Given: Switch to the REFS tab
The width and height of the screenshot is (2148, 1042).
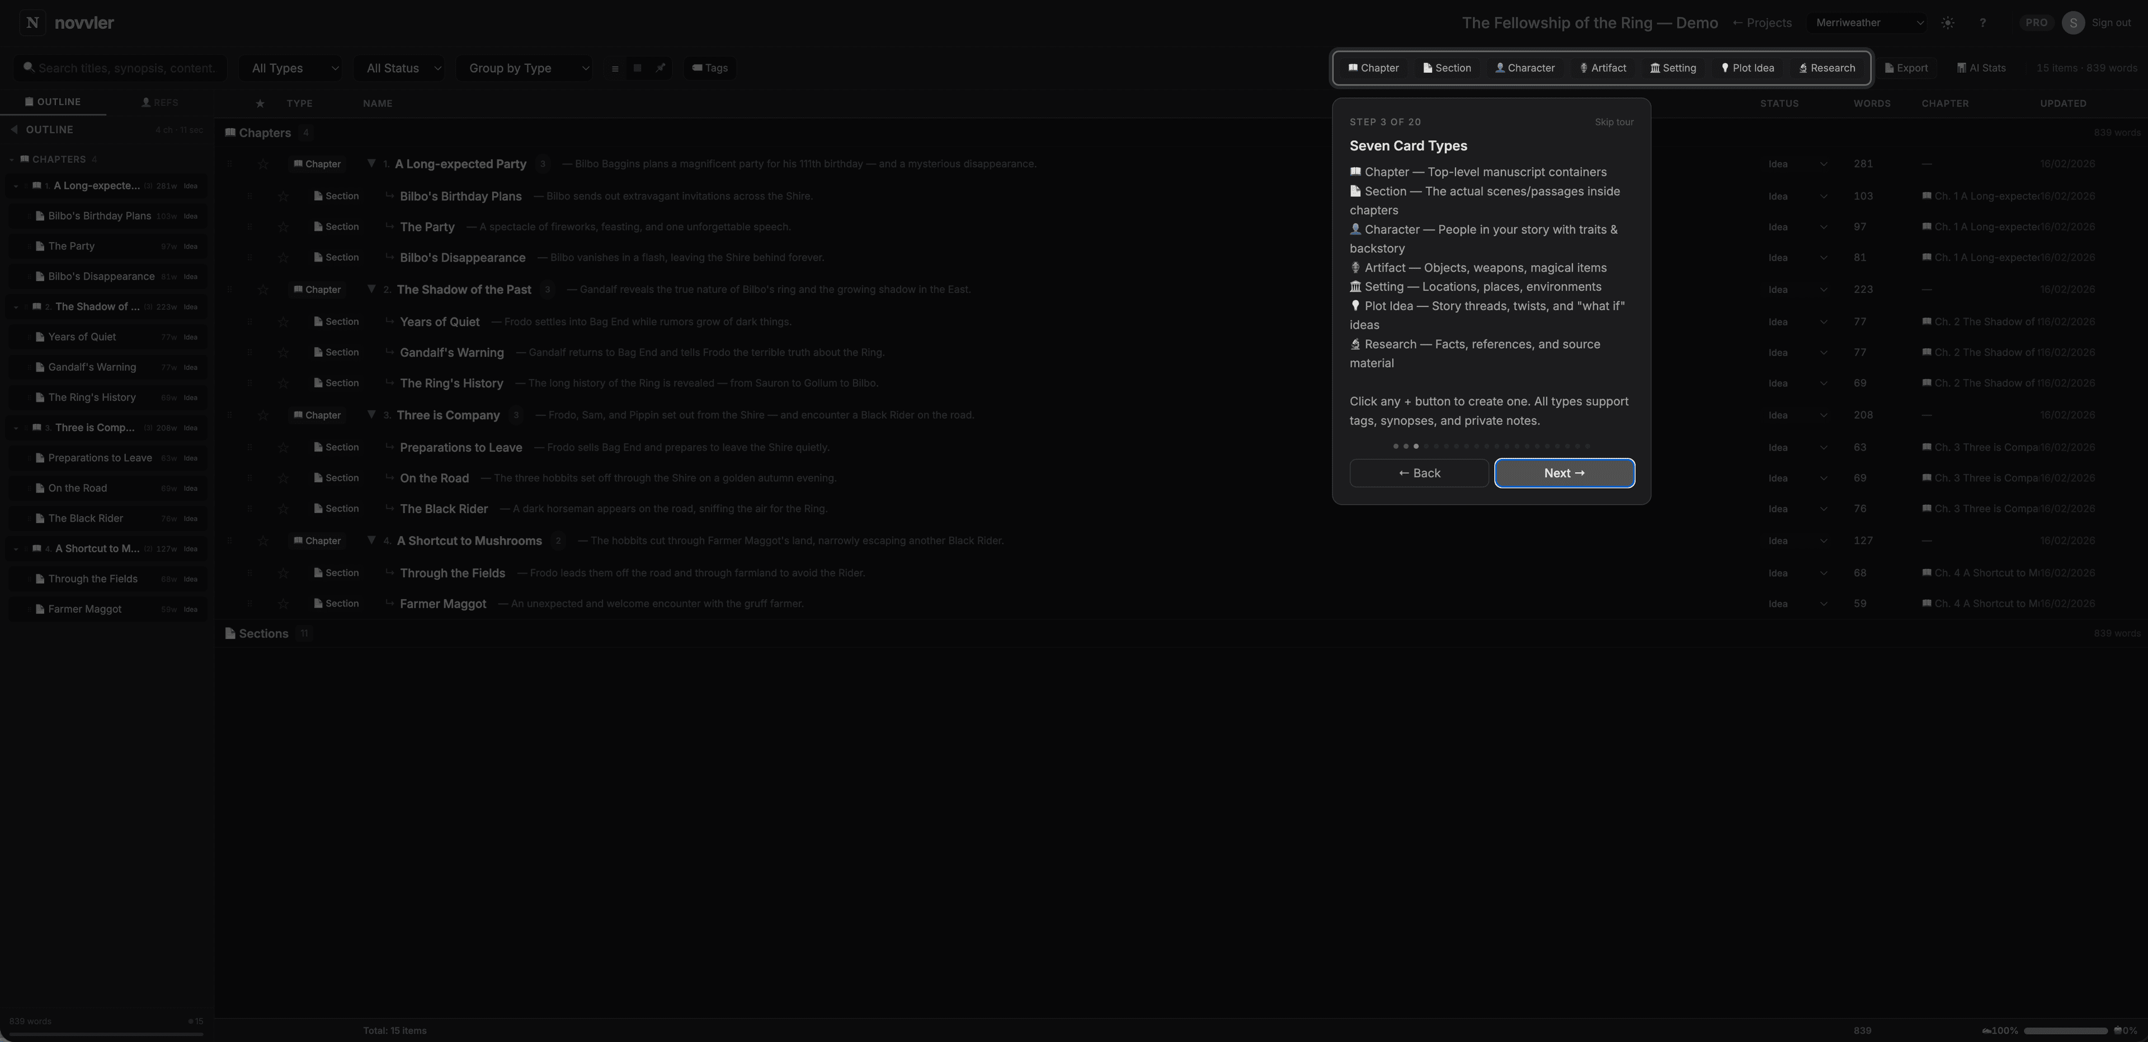Looking at the screenshot, I should pos(160,102).
